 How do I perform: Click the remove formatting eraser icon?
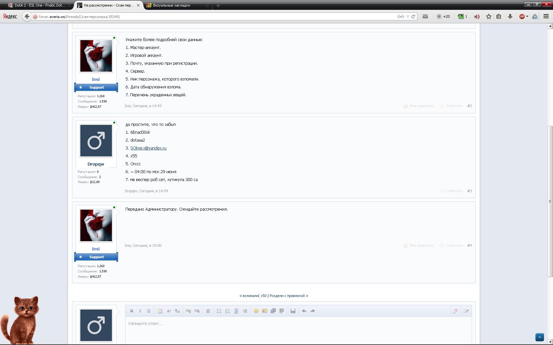click(x=455, y=311)
